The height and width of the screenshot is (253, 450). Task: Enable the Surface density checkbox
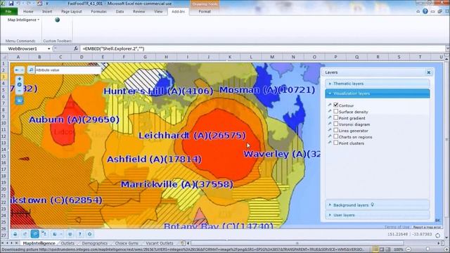tap(336, 111)
